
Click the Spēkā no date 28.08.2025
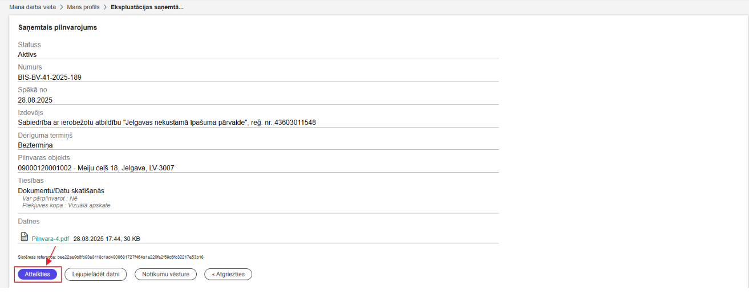point(35,100)
